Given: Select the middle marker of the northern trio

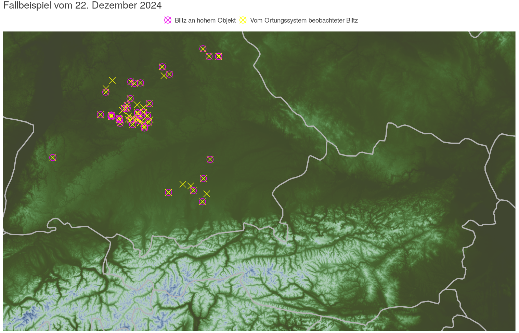Looking at the screenshot, I should (x=209, y=56).
